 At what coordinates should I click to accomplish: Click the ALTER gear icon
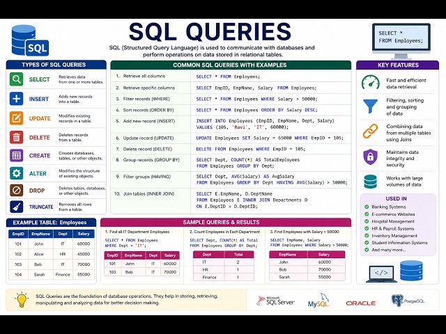click(x=16, y=173)
